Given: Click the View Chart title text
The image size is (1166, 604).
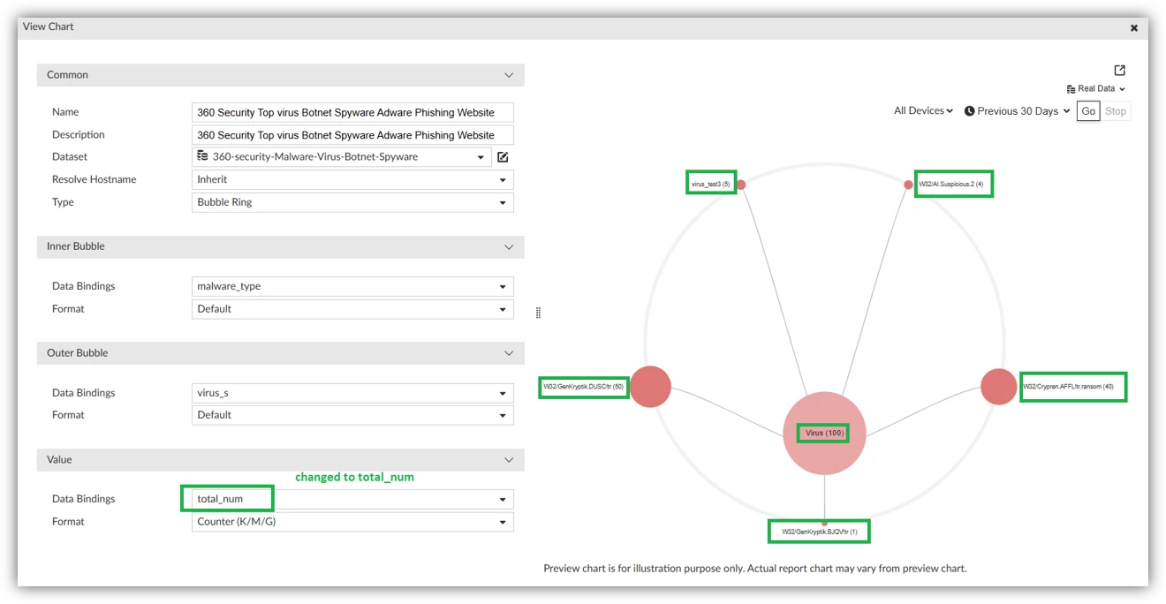Looking at the screenshot, I should pos(49,26).
